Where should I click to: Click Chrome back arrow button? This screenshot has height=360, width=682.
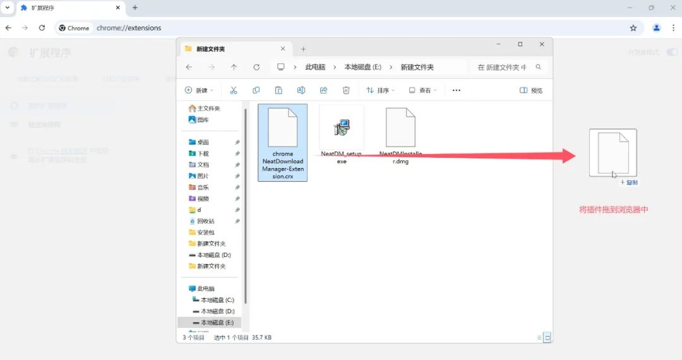[x=8, y=28]
